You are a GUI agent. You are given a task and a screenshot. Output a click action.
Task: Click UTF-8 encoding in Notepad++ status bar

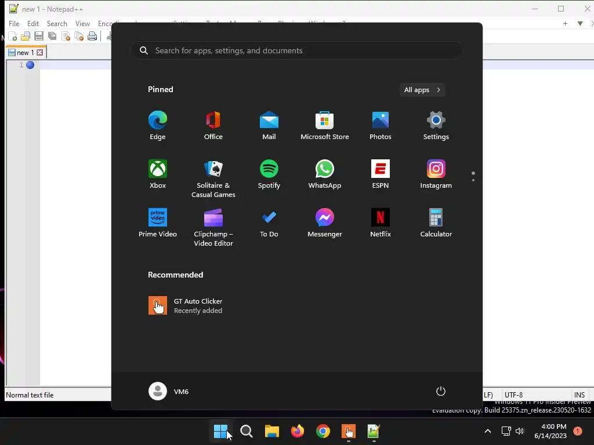point(514,395)
